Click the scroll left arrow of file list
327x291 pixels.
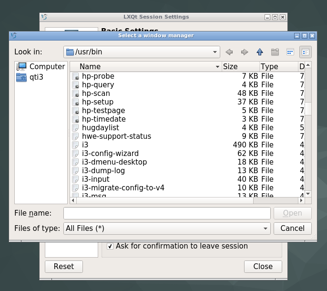(73, 200)
